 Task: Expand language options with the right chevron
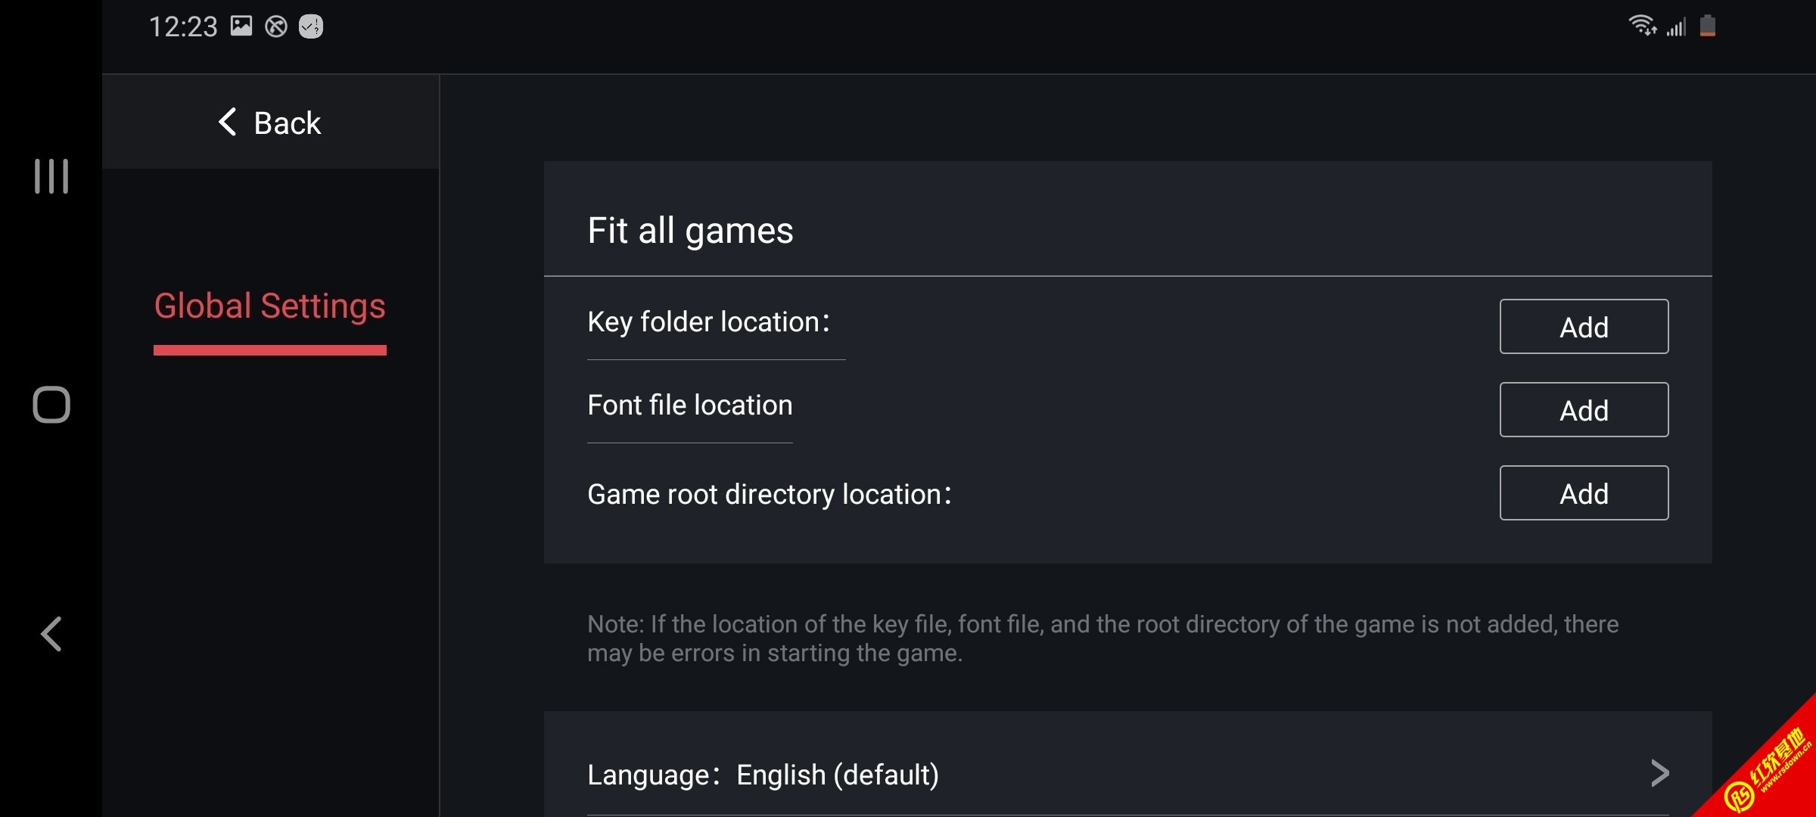pyautogui.click(x=1659, y=773)
